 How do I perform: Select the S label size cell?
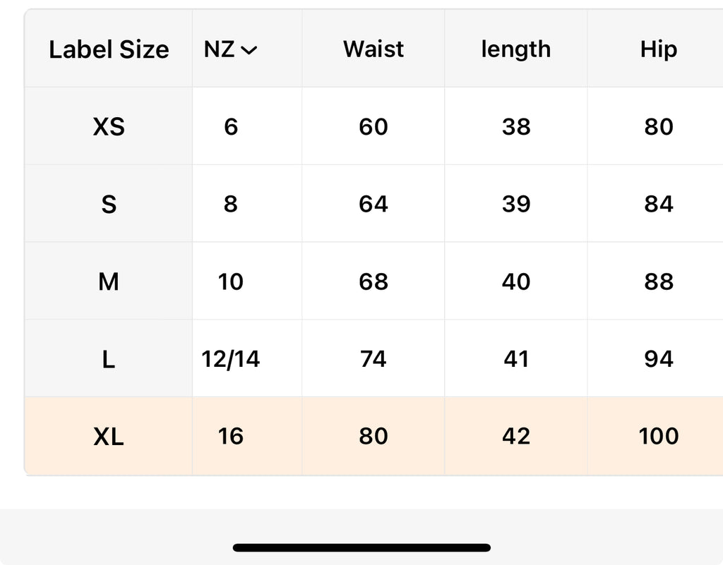point(109,205)
